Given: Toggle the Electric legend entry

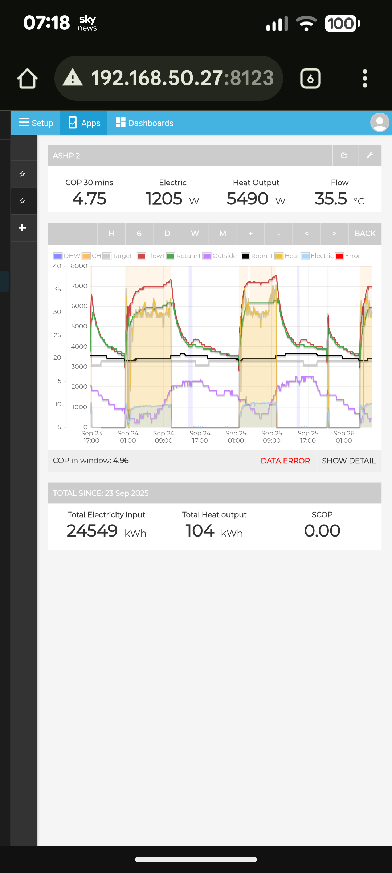Looking at the screenshot, I should [x=318, y=256].
